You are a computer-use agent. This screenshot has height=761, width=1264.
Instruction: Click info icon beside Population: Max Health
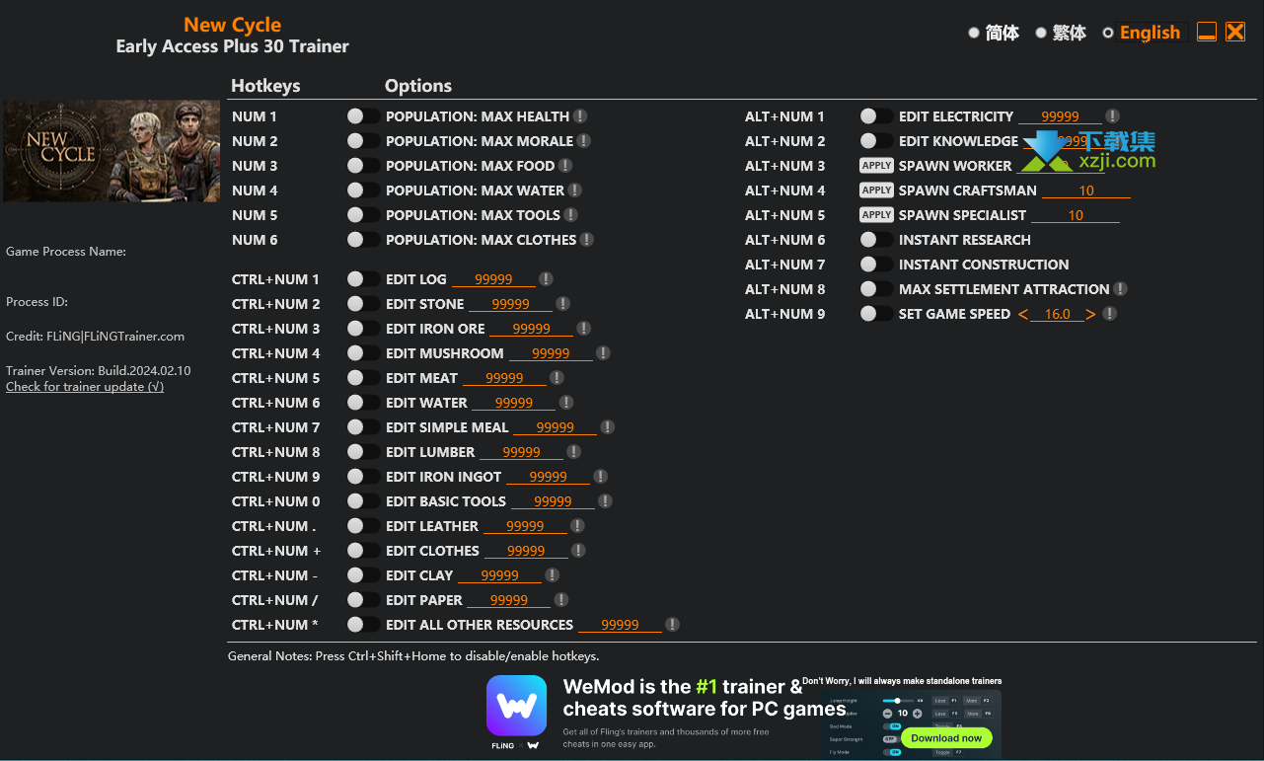[x=580, y=116]
